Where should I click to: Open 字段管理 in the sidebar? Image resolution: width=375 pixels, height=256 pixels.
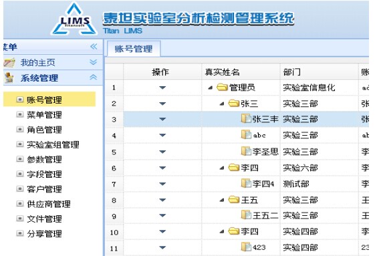click(44, 174)
